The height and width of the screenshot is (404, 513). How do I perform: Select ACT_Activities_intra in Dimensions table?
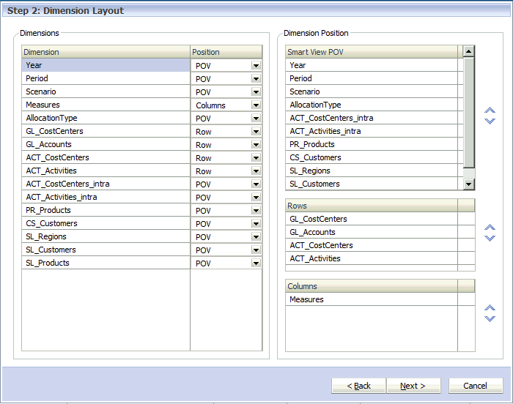click(x=106, y=197)
